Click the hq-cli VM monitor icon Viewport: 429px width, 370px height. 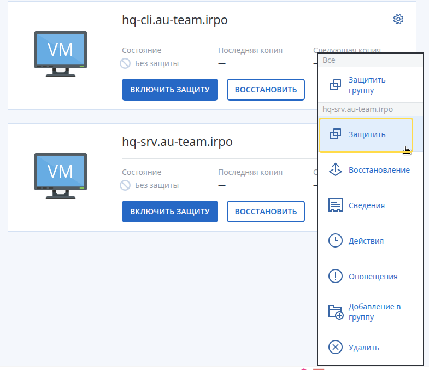pyautogui.click(x=61, y=54)
